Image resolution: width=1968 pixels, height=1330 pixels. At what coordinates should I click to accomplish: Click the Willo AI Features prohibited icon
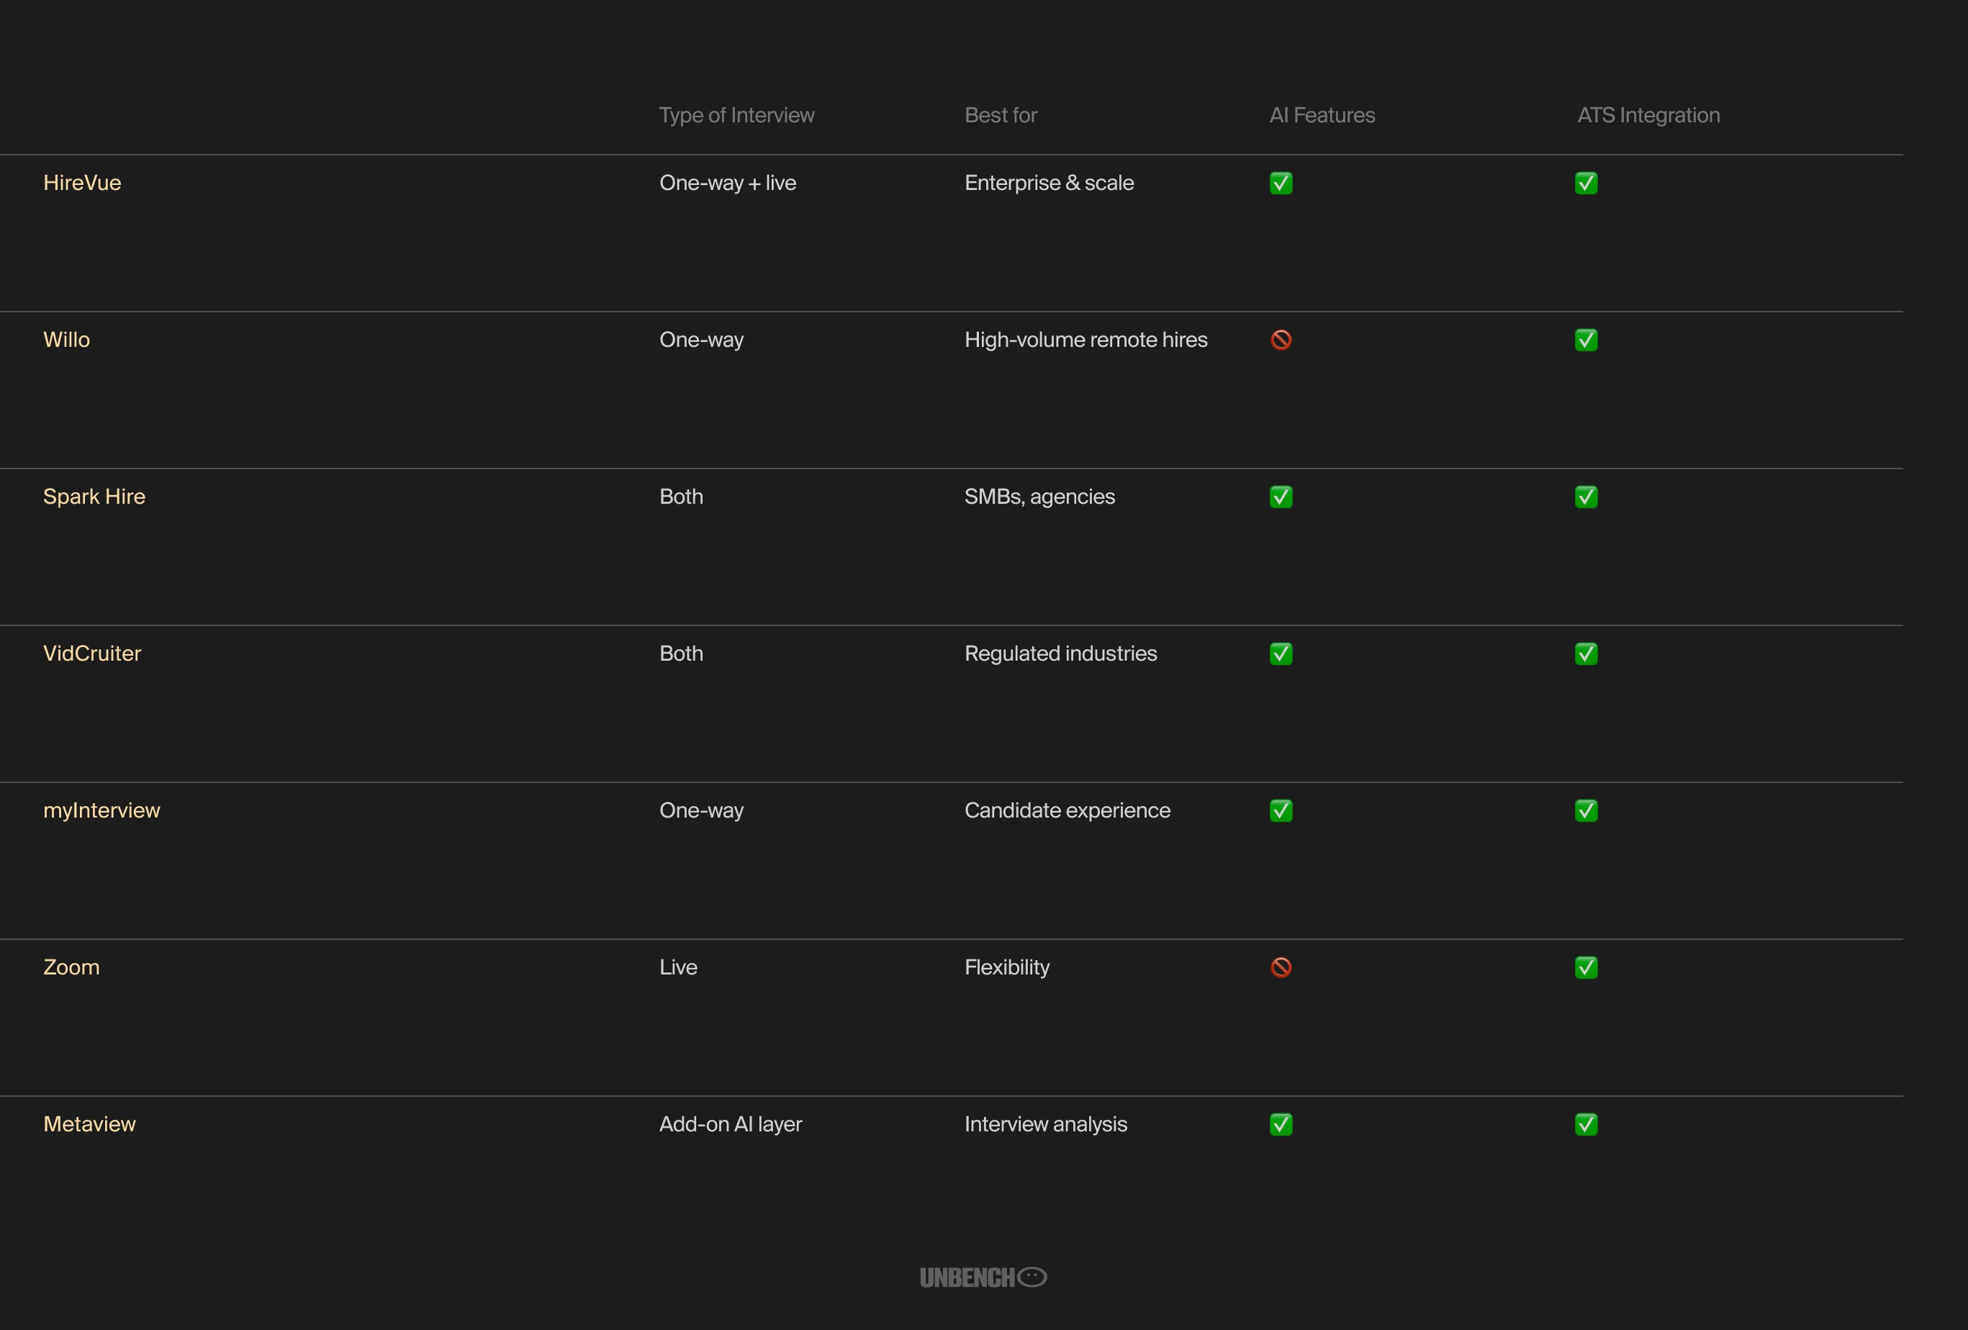(1281, 340)
